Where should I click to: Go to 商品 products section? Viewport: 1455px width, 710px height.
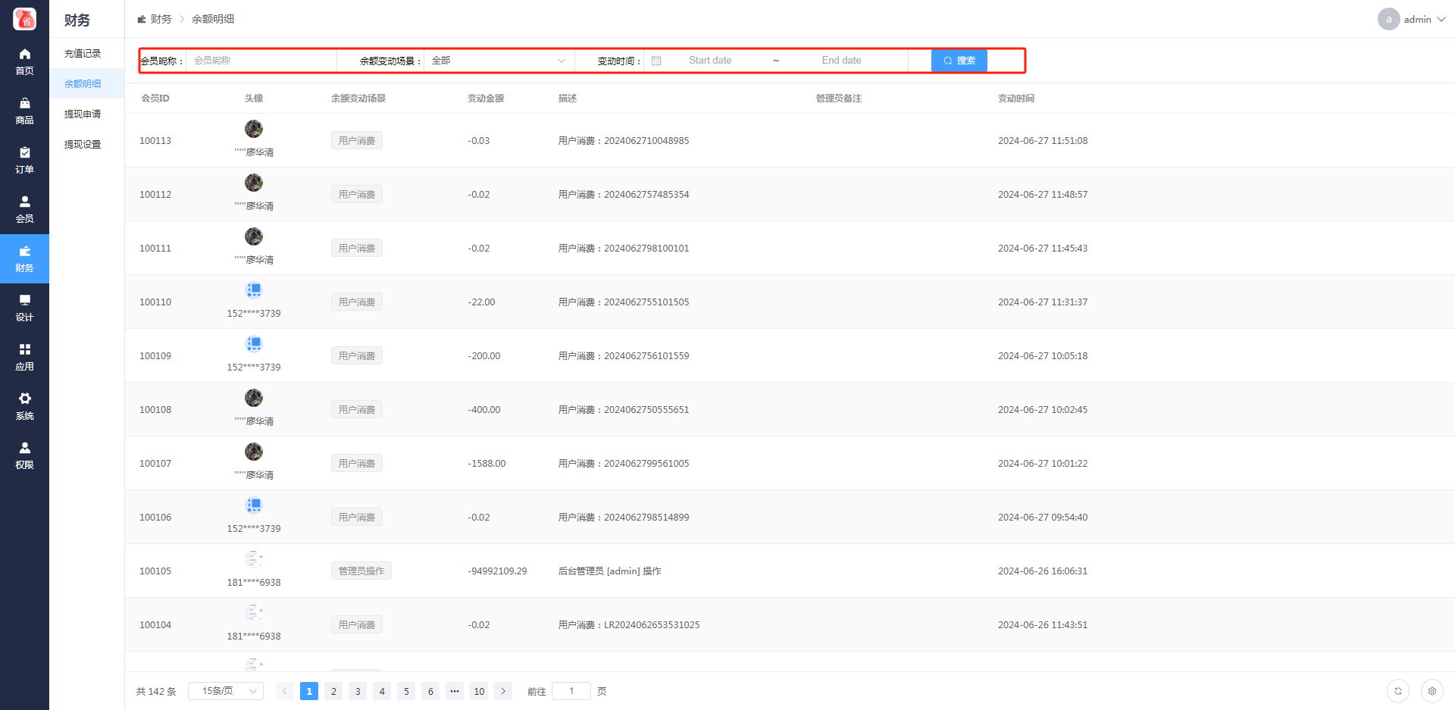[24, 111]
